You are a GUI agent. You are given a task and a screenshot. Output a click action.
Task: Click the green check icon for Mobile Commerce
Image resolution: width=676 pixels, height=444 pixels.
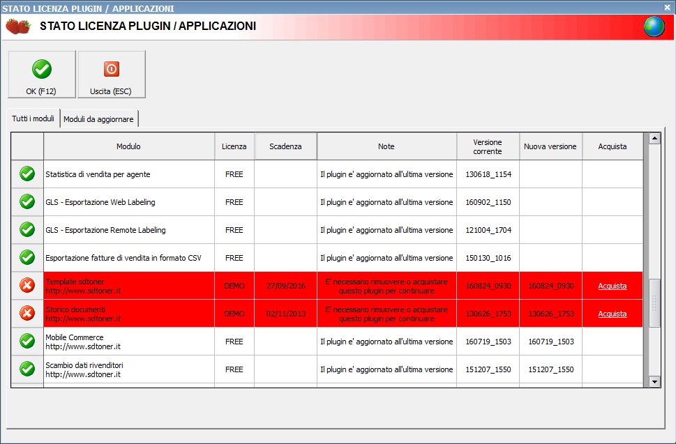(27, 341)
